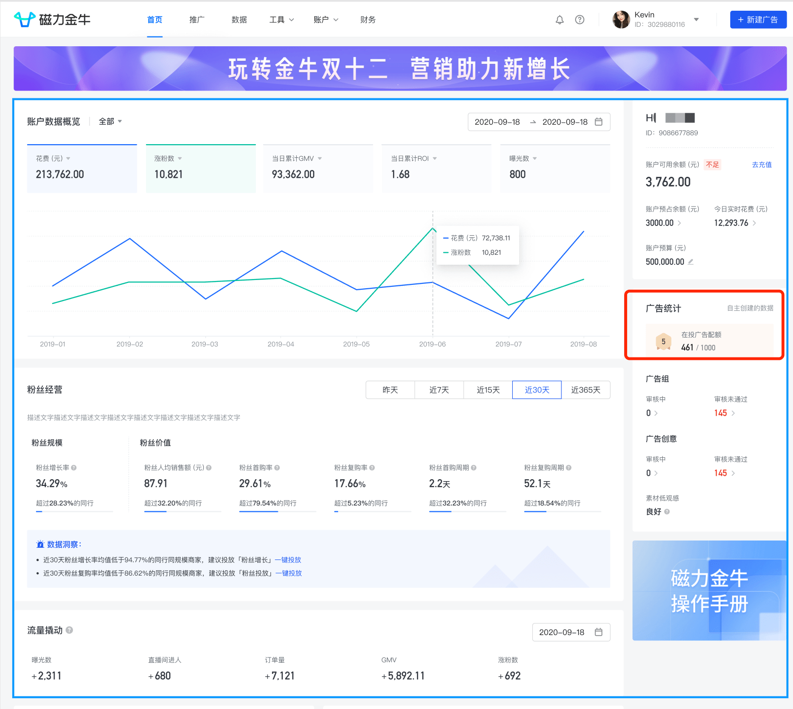Click end date 2020-09-18 field
Screen dimensions: 793x709
565,122
